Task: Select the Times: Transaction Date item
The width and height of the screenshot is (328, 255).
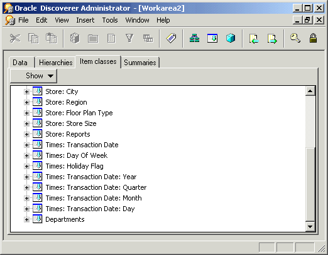Action: pos(82,145)
